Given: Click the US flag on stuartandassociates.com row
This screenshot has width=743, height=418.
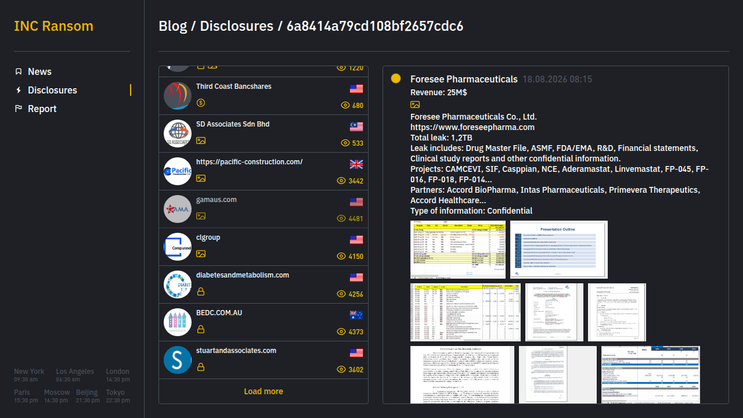Looking at the screenshot, I should coord(356,353).
